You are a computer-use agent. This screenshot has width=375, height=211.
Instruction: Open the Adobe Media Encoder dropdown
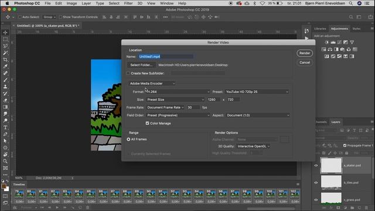coord(152,83)
